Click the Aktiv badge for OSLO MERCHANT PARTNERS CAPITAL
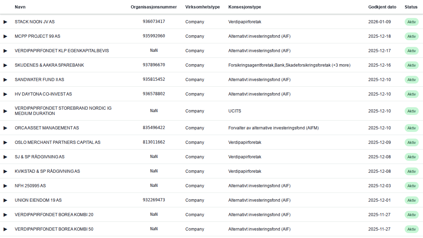This screenshot has height=238, width=423. pos(411,142)
